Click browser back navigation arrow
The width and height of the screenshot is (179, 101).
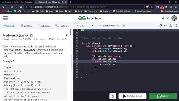(3, 7)
